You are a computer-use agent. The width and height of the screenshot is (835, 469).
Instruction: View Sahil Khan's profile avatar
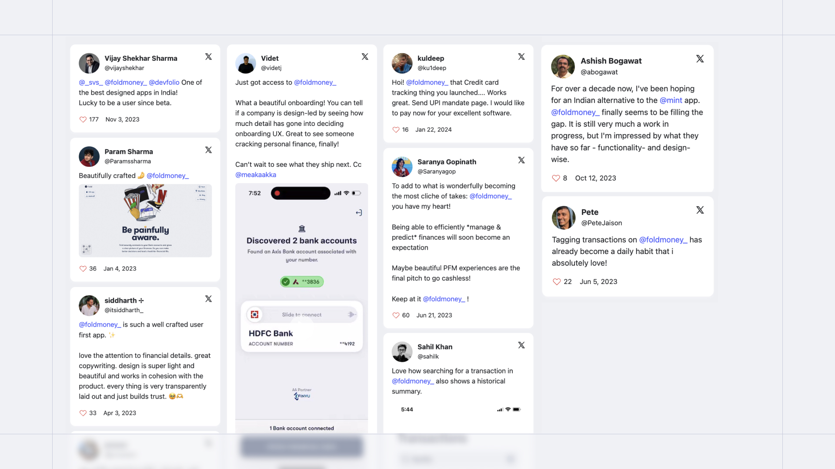[402, 352]
